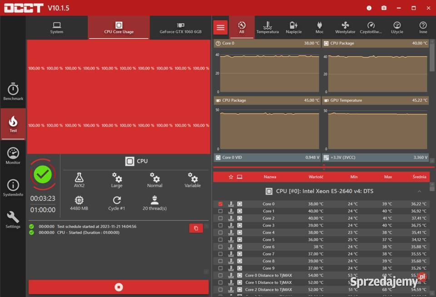Viewport: 436px width, 297px height.
Task: Click the Cycle #1 option
Action: click(x=117, y=203)
